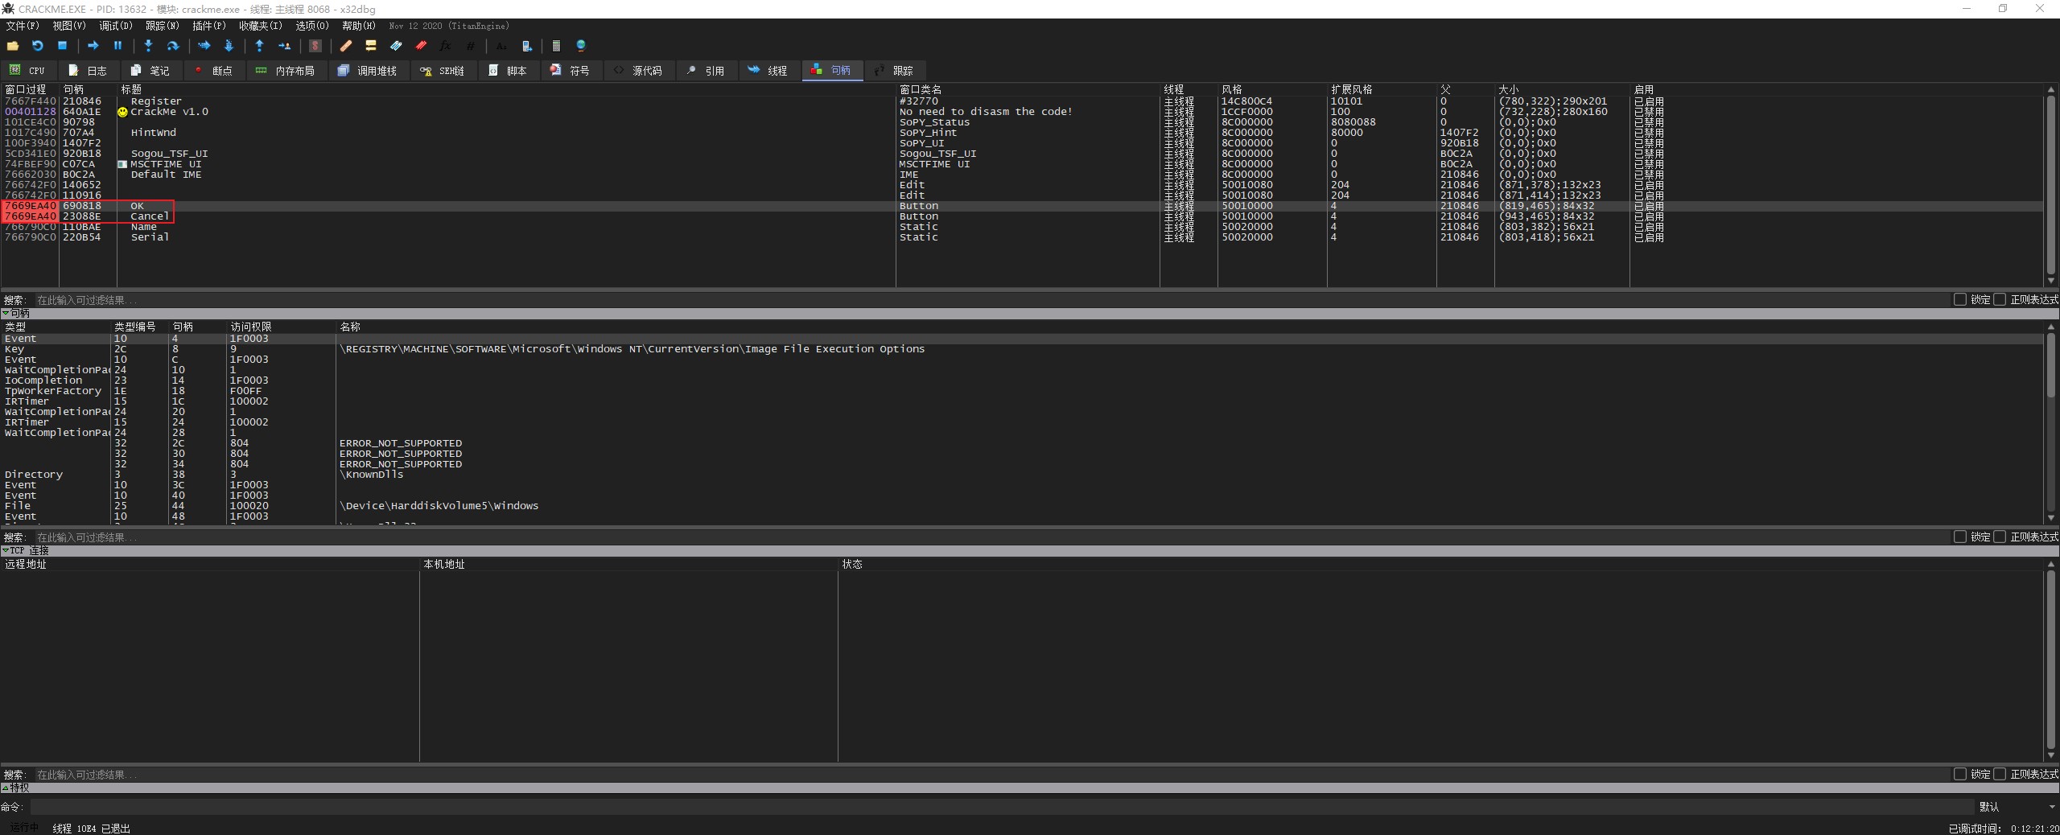Open the labels tag icon
The height and width of the screenshot is (835, 2060).
(x=396, y=46)
